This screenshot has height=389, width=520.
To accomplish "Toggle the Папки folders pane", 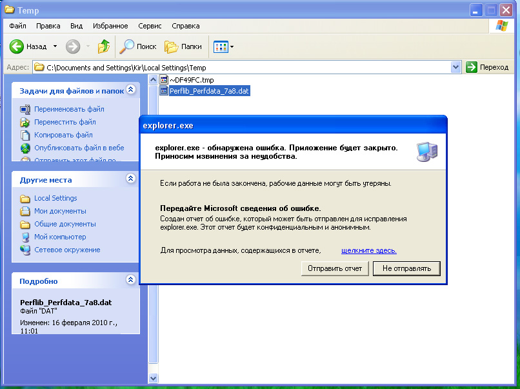I will 183,46.
